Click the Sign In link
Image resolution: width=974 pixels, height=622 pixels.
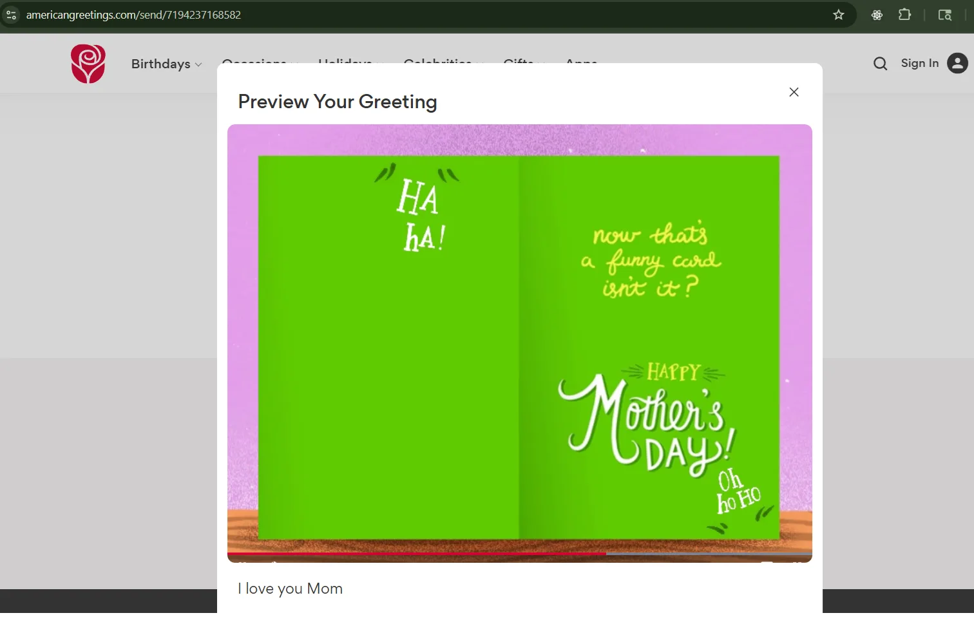click(919, 63)
